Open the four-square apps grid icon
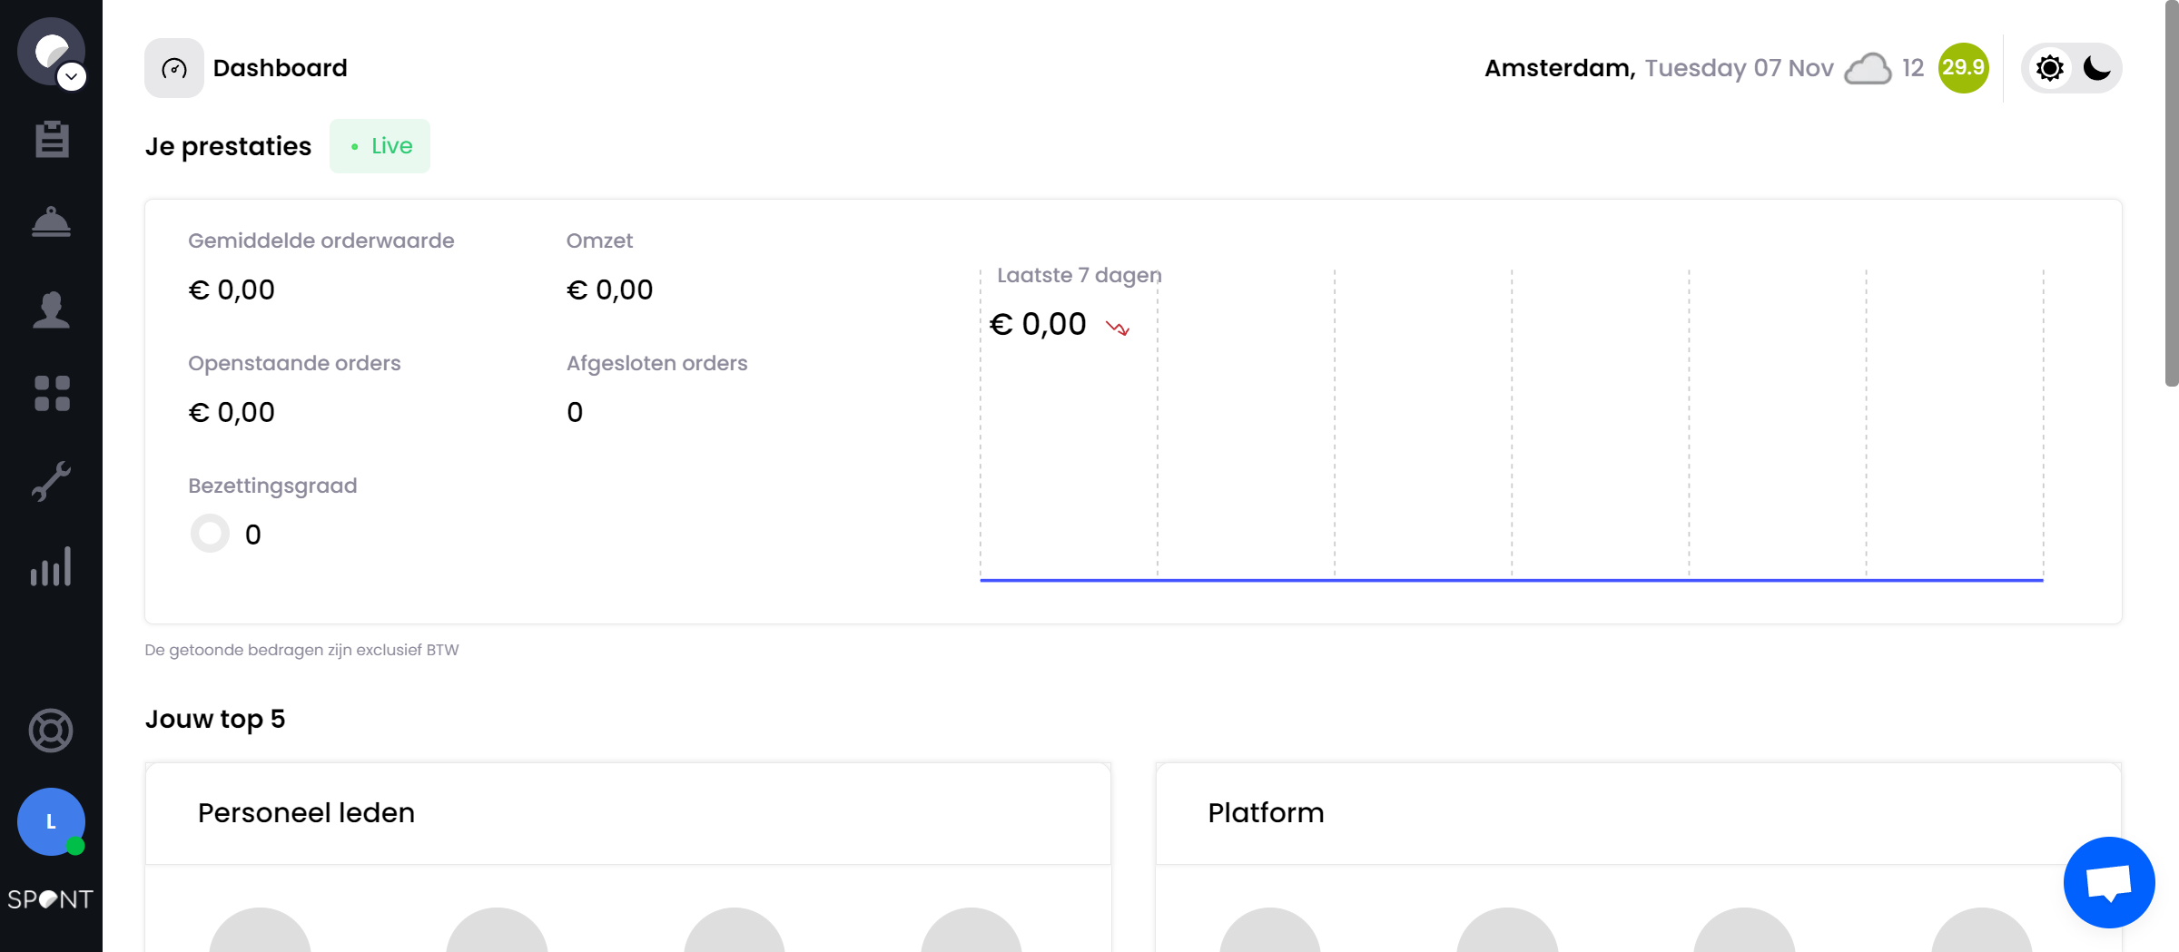Screen dimensions: 2179x952 click(x=52, y=394)
